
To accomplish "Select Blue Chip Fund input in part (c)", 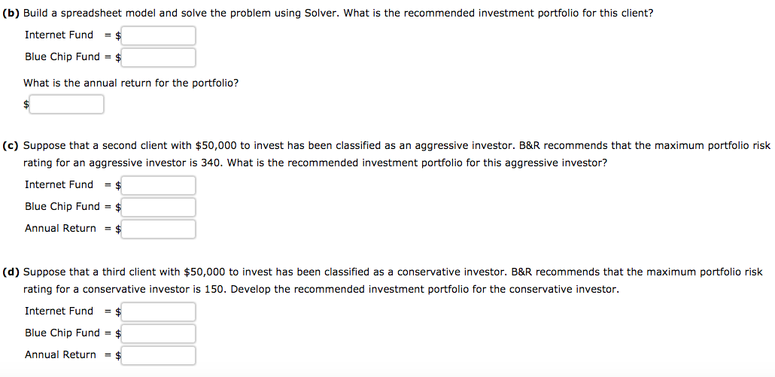I will click(158, 207).
